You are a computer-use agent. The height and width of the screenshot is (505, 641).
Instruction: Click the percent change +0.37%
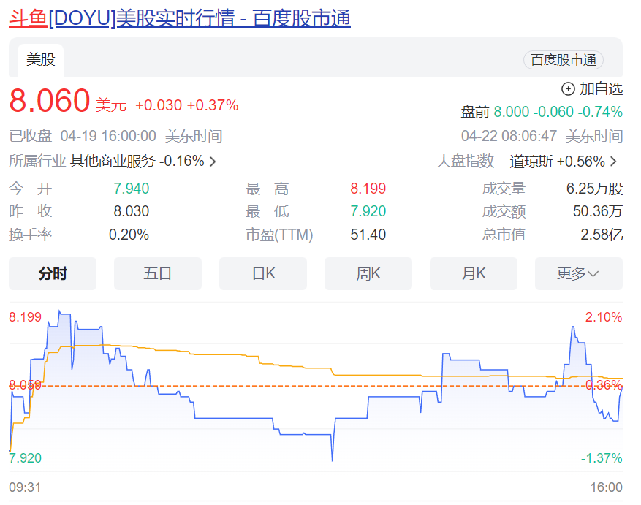(x=213, y=105)
